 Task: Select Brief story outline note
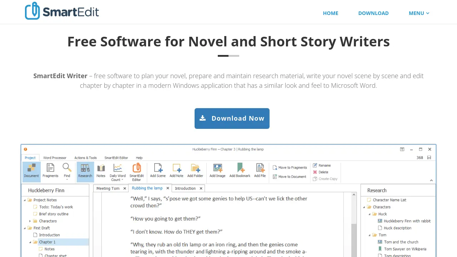54,214
